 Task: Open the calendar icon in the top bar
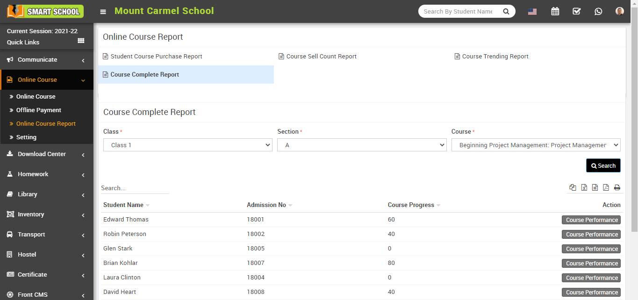(555, 11)
